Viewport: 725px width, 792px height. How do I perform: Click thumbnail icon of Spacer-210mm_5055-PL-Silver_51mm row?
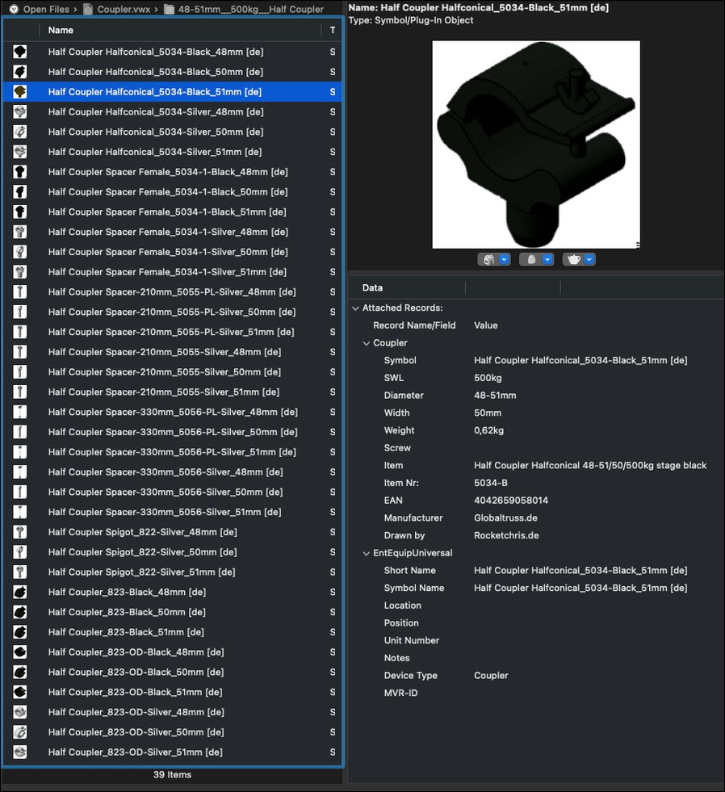click(19, 332)
